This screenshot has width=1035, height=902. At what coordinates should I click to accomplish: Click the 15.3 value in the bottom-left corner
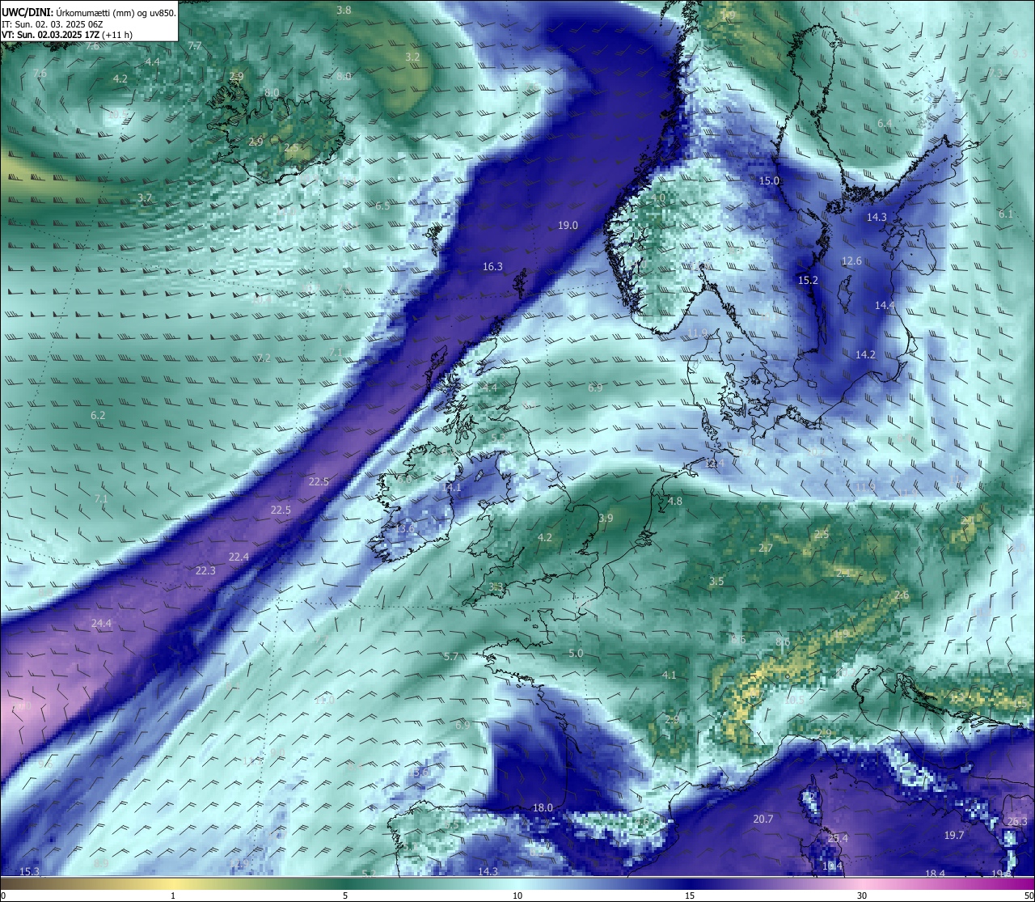point(29,872)
